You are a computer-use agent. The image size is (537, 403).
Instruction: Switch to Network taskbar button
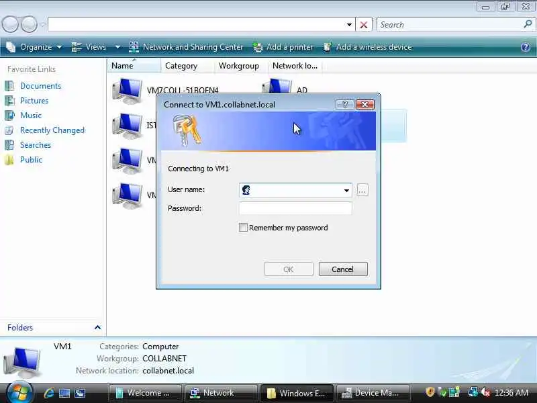coord(221,393)
